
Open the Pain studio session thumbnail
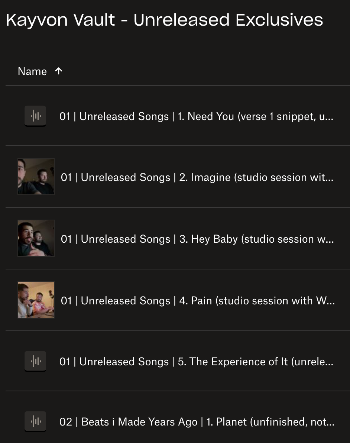[36, 300]
